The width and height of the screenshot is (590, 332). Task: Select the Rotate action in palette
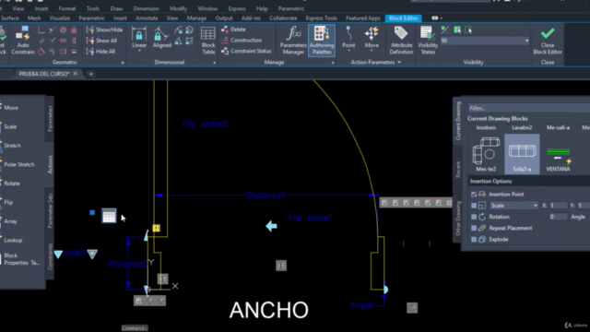pos(11,184)
